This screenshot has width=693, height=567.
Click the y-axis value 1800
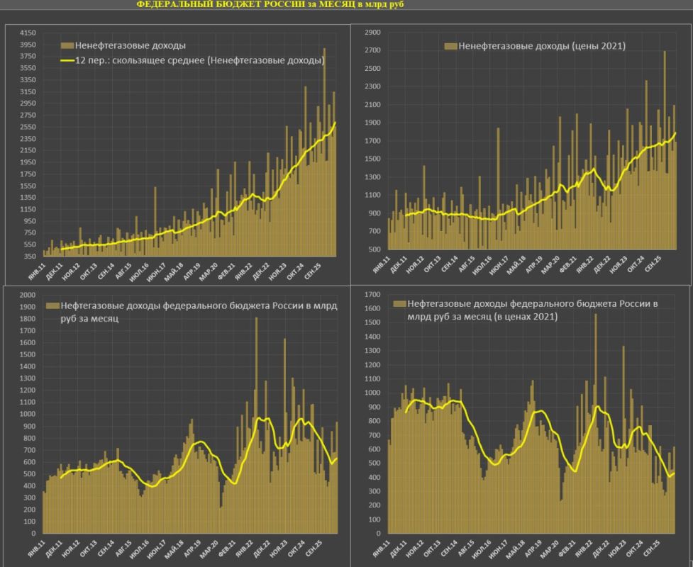pos(28,319)
